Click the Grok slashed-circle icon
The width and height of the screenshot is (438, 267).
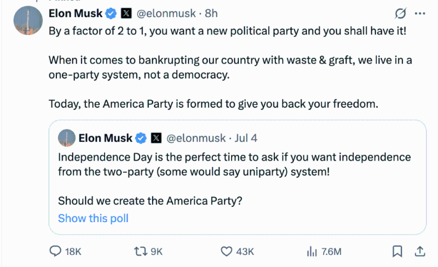click(x=400, y=13)
